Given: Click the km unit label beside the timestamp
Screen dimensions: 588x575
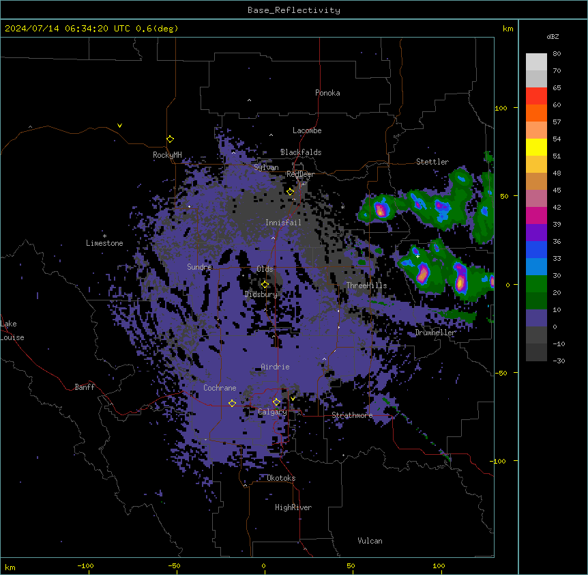Looking at the screenshot, I should coord(508,29).
